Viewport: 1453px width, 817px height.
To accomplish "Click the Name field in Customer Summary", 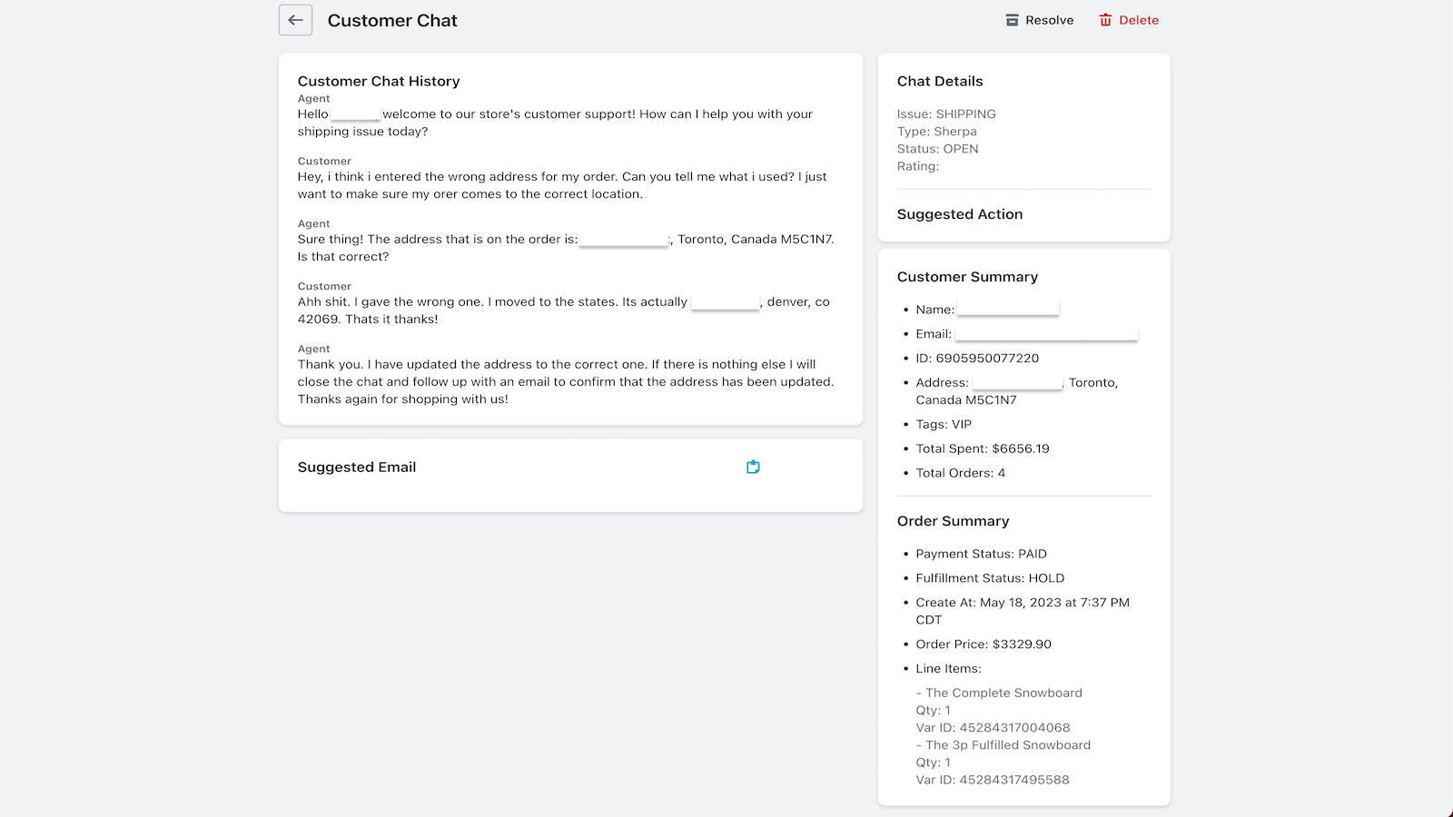I will click(x=987, y=310).
